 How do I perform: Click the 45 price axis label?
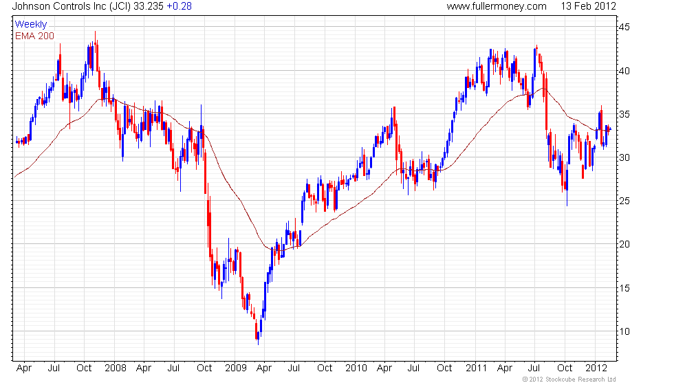click(624, 27)
